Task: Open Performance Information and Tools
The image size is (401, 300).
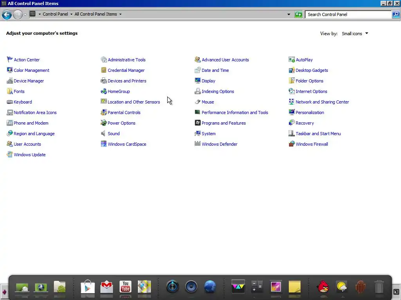Action: (x=235, y=112)
